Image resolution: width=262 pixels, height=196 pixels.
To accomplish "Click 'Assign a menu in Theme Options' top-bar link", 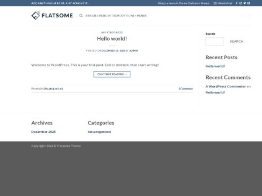I will click(183, 3).
